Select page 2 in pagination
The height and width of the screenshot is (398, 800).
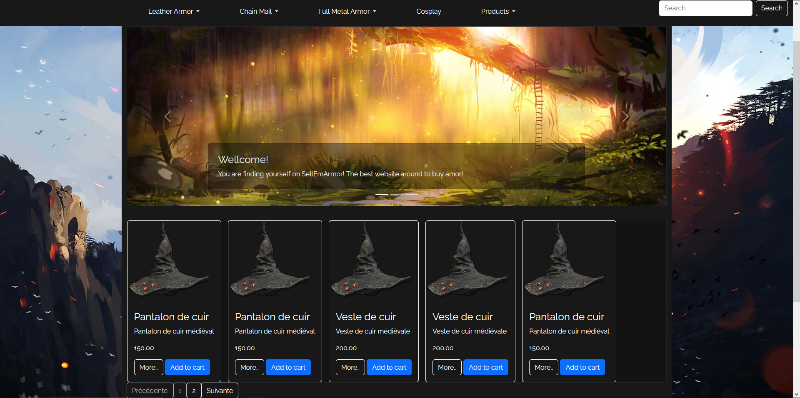pyautogui.click(x=194, y=391)
